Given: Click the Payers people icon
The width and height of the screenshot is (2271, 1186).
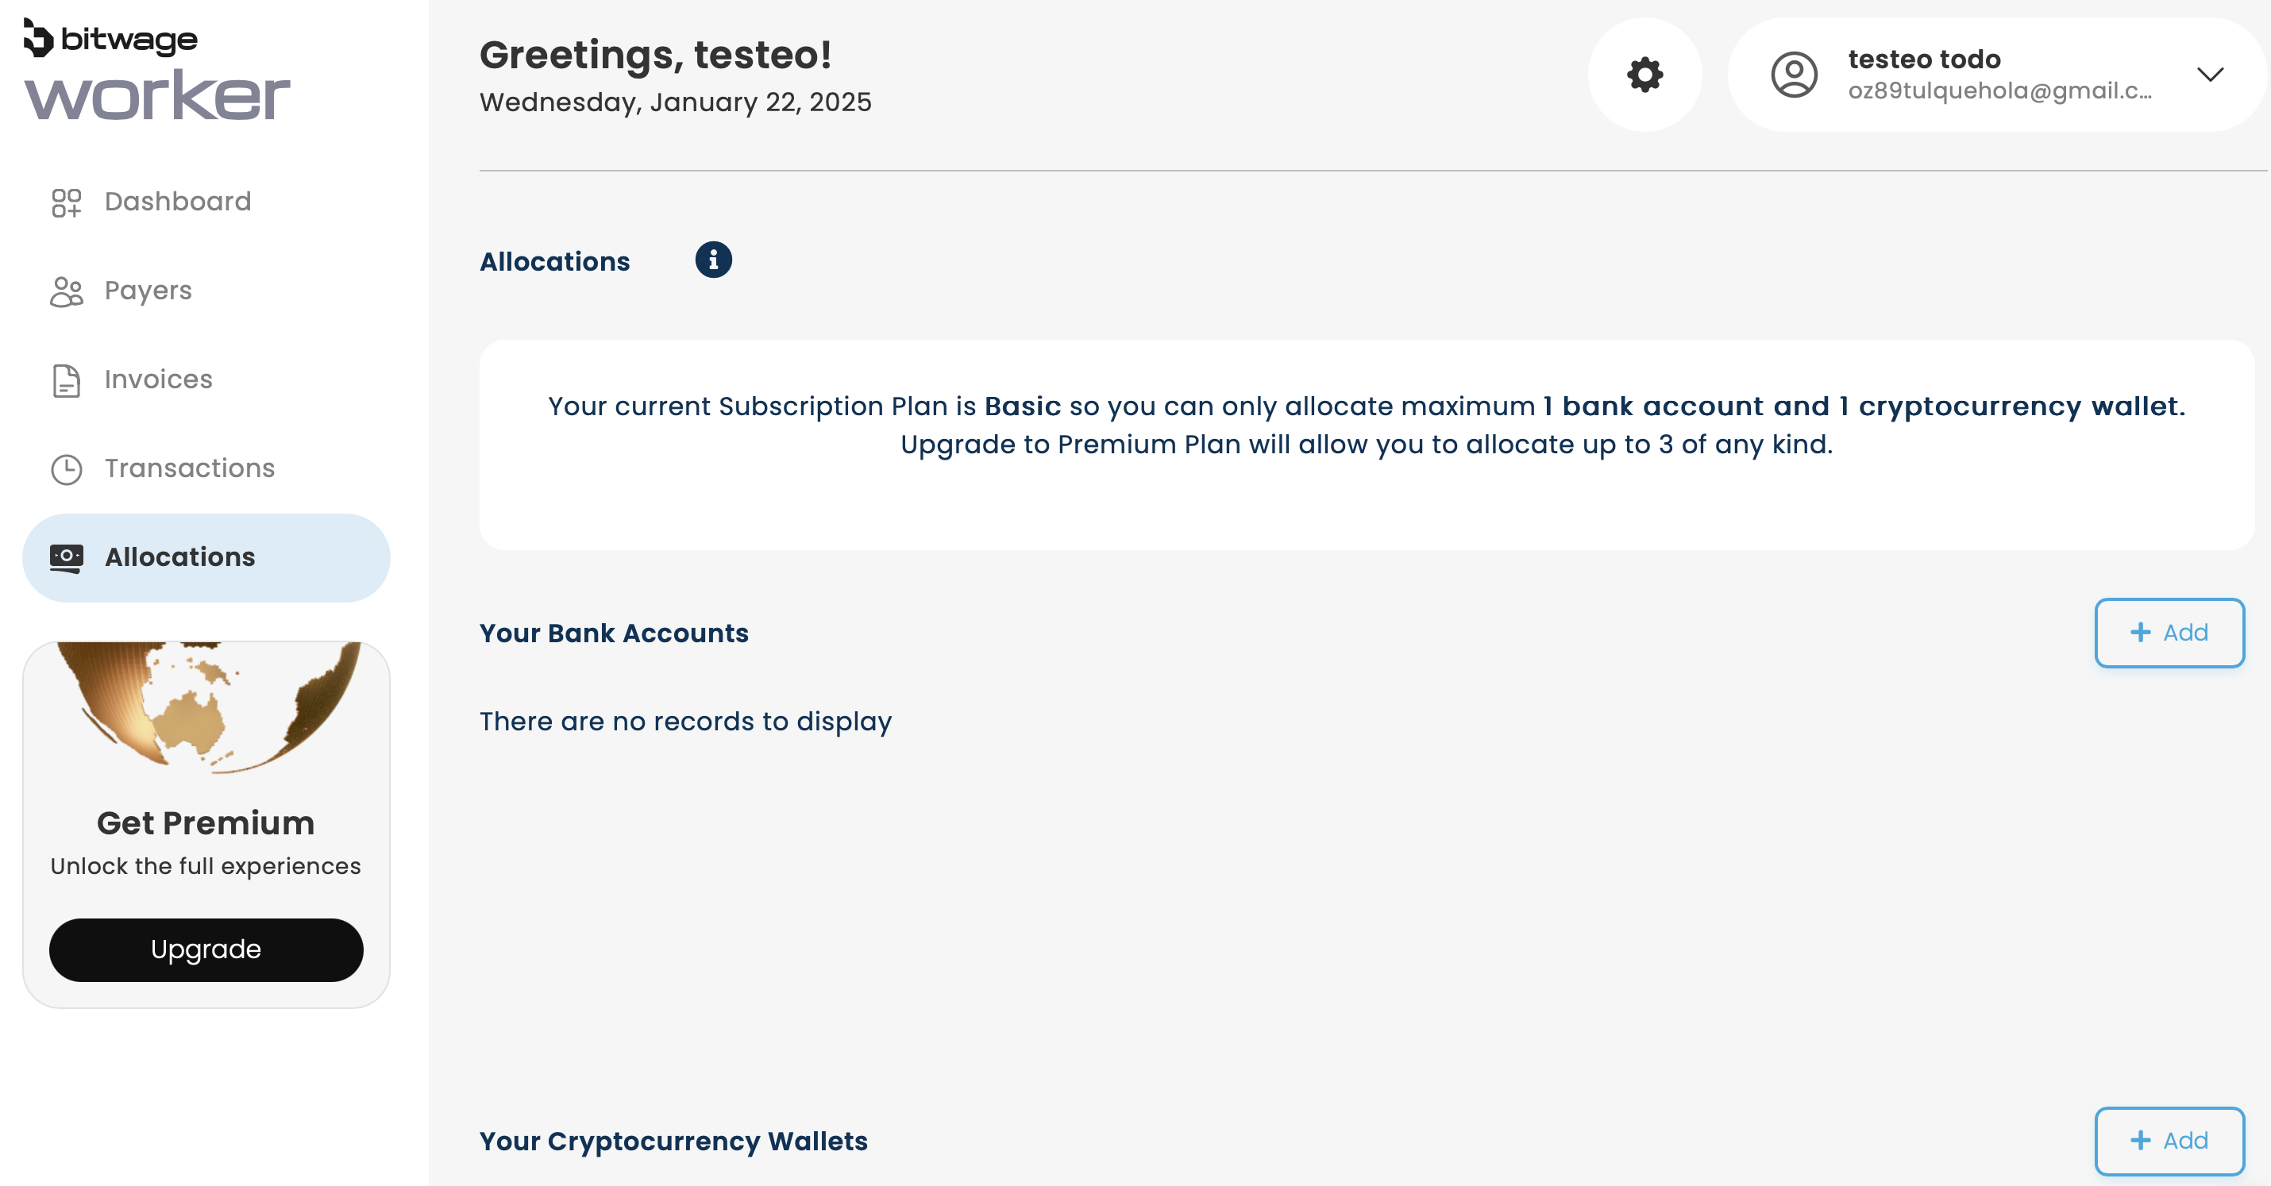Looking at the screenshot, I should click(x=66, y=291).
